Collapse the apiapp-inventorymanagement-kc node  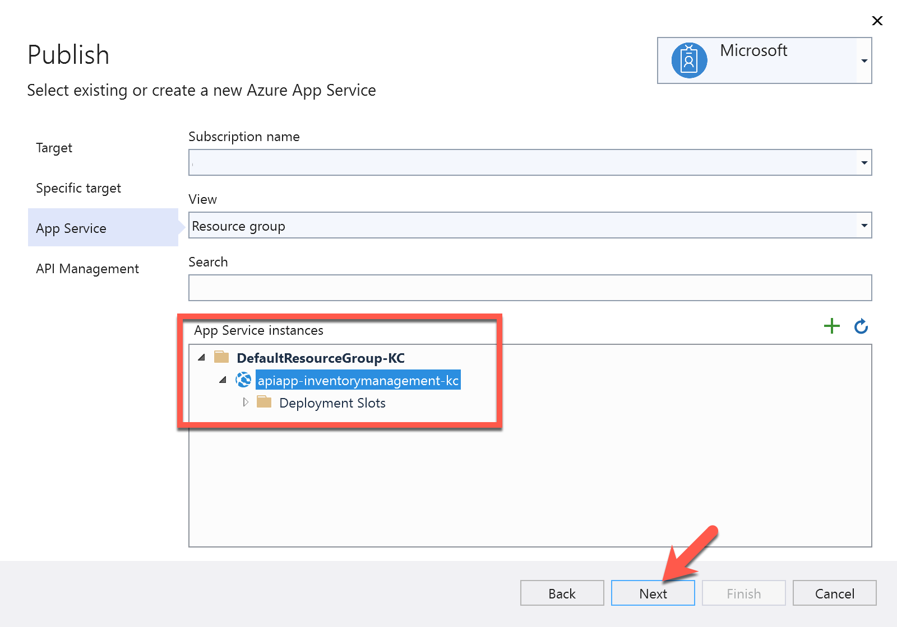(x=223, y=380)
